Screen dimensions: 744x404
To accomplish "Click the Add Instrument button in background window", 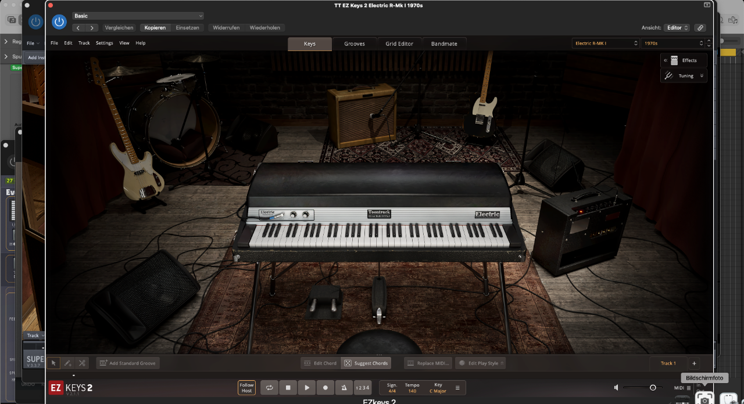I will coord(34,57).
